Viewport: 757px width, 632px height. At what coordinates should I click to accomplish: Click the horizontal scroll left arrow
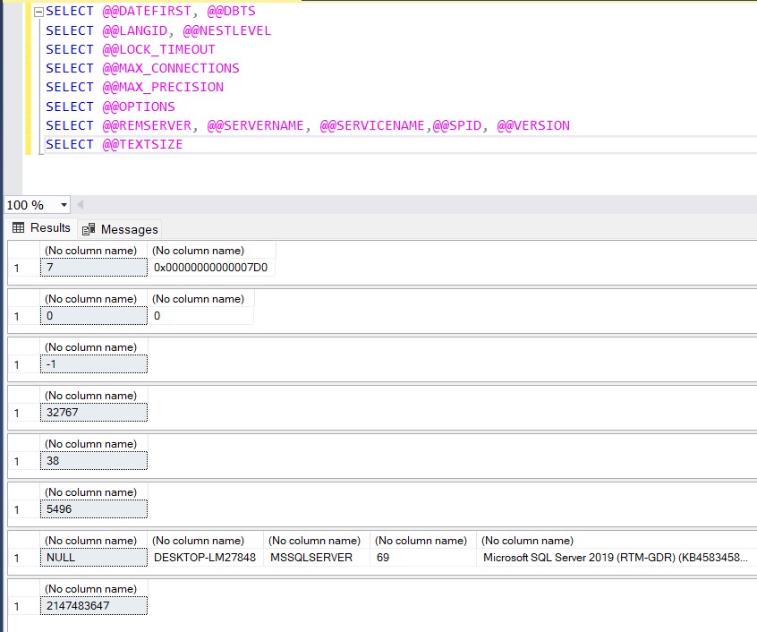(x=81, y=205)
